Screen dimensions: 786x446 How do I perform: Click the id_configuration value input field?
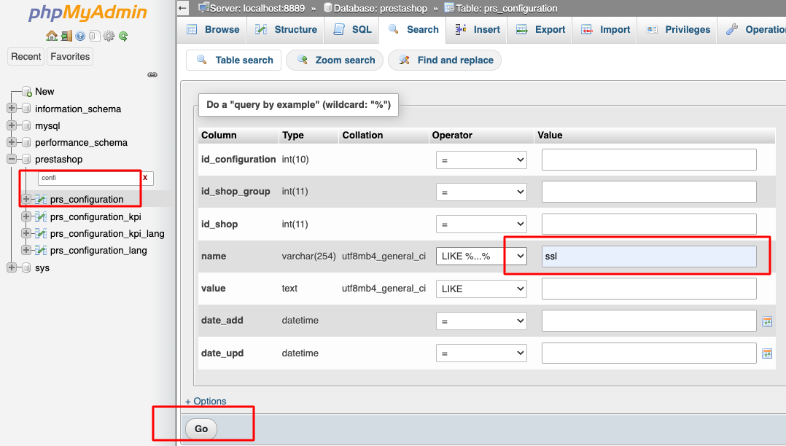coord(649,160)
